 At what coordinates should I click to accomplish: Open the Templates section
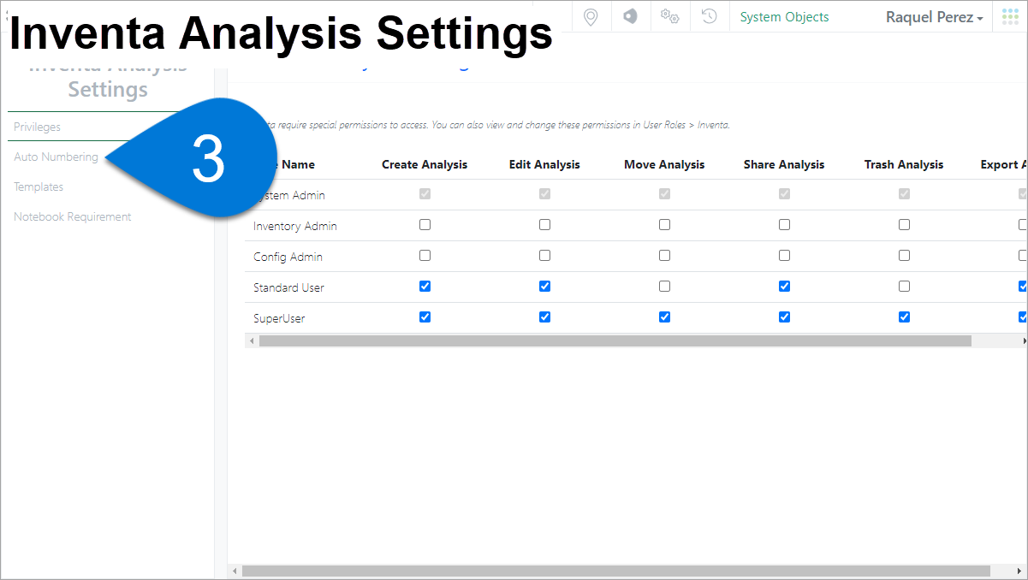39,186
